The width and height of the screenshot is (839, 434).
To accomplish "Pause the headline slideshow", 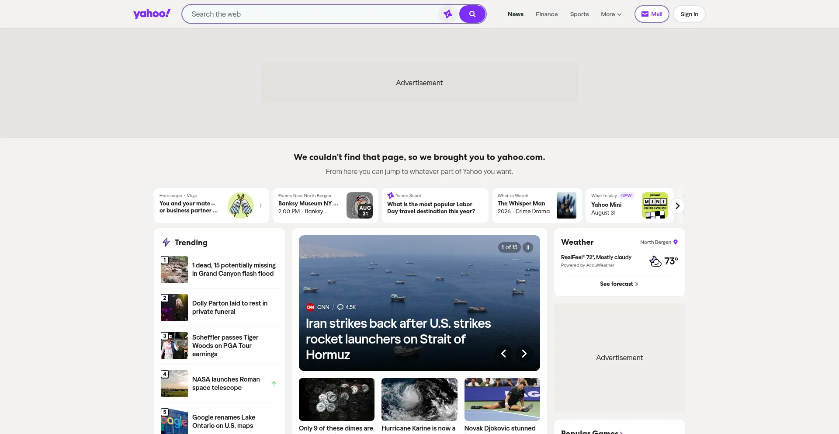I will click(528, 247).
